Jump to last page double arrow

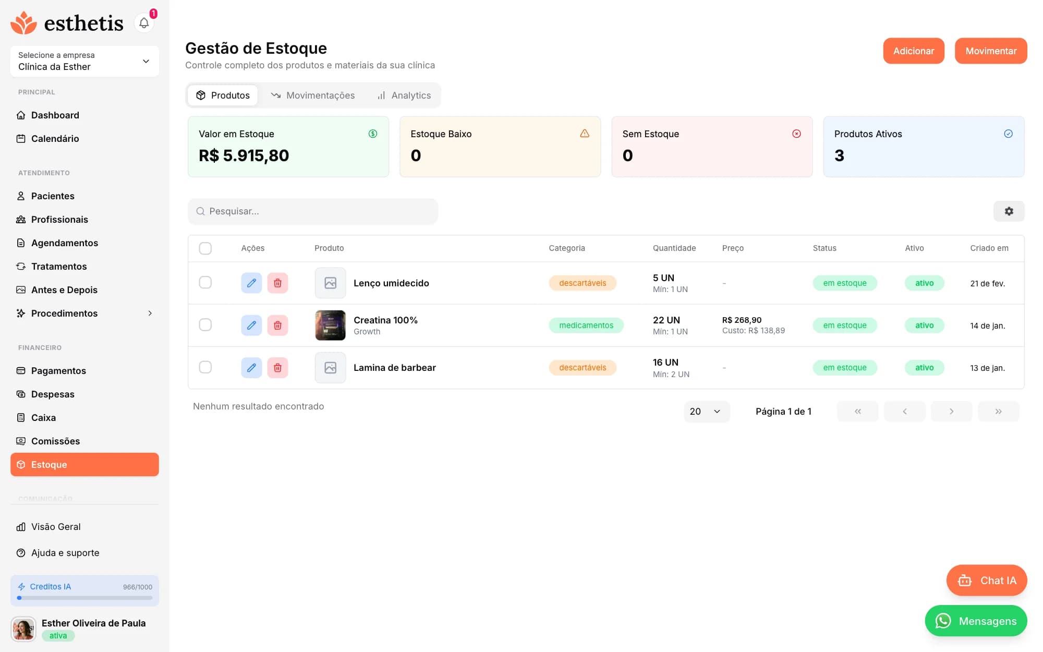coord(998,411)
